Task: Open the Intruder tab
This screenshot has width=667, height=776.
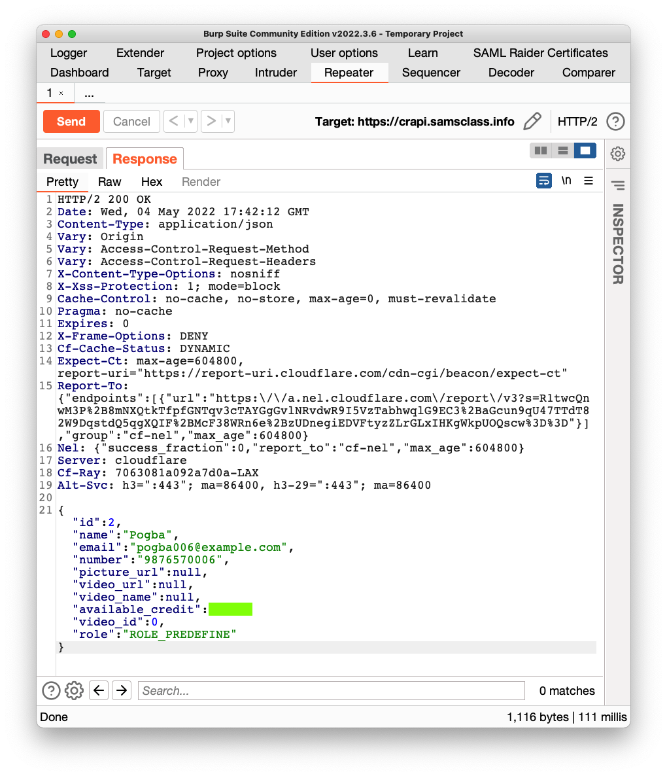Action: (275, 73)
